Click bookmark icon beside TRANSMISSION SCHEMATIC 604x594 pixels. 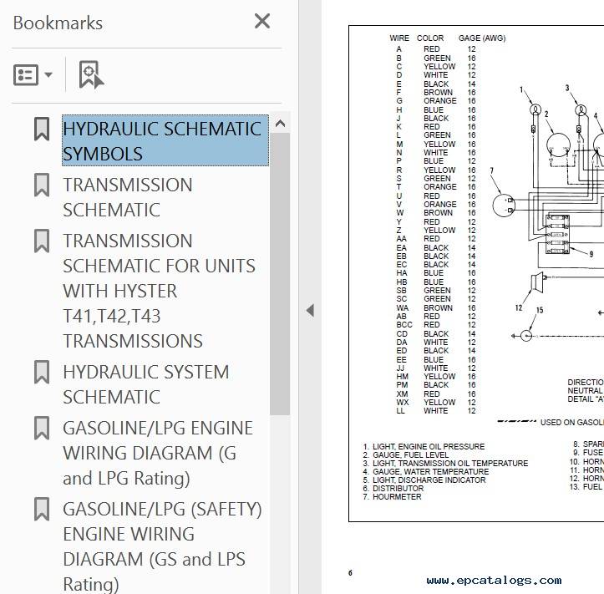tap(42, 185)
